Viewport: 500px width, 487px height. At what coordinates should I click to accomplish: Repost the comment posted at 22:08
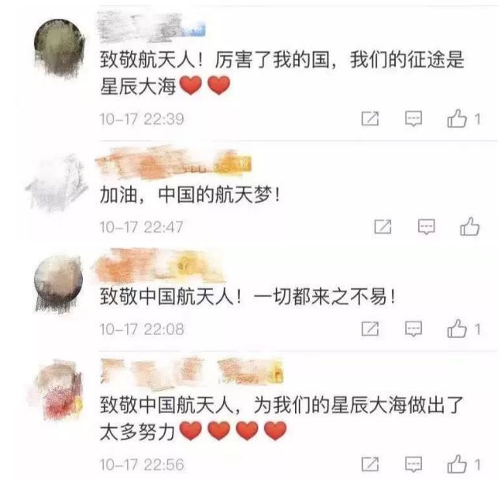(x=370, y=329)
